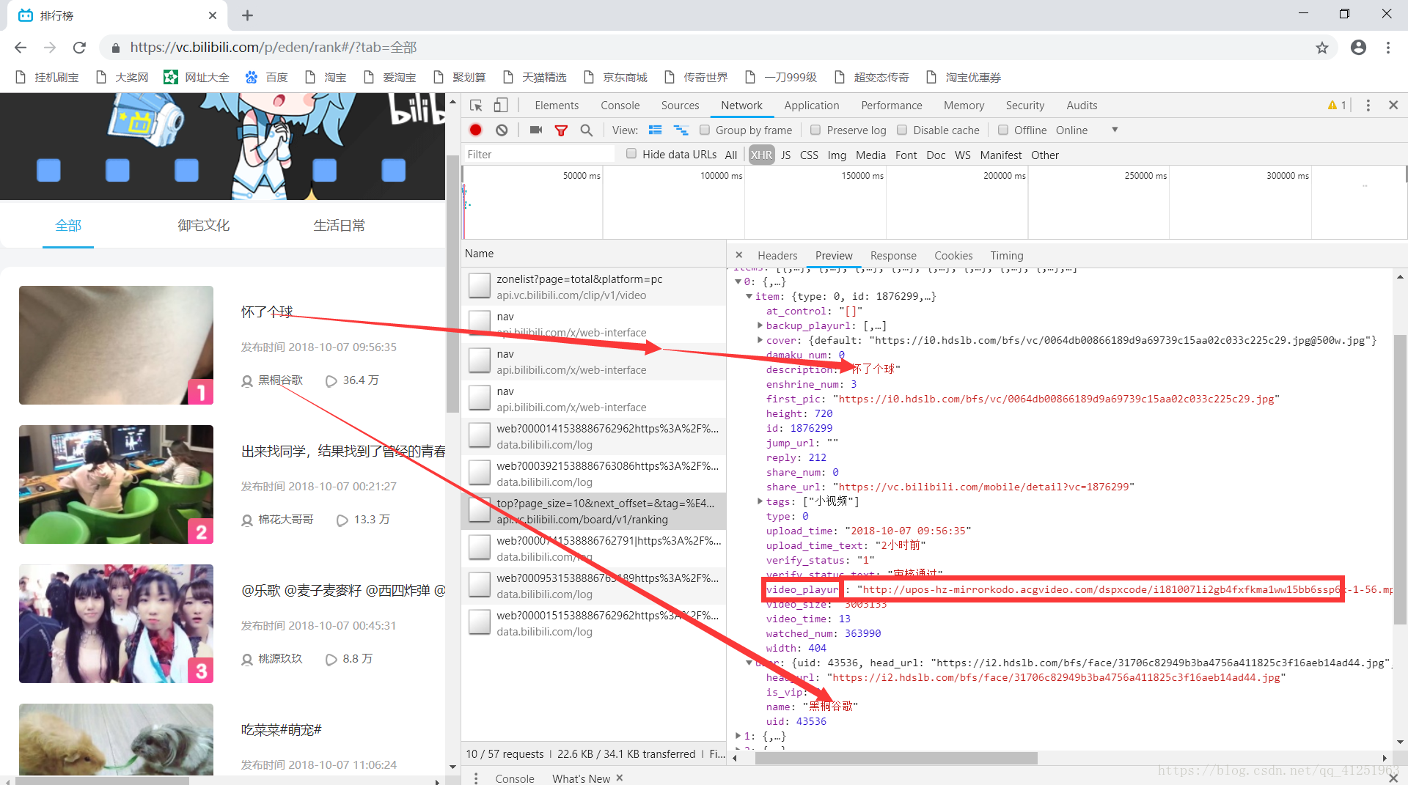The height and width of the screenshot is (785, 1408).
Task: Close the request details pane
Action: coord(738,255)
